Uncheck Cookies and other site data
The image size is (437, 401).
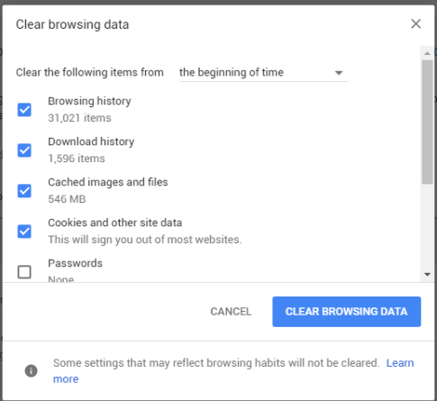coord(24,232)
